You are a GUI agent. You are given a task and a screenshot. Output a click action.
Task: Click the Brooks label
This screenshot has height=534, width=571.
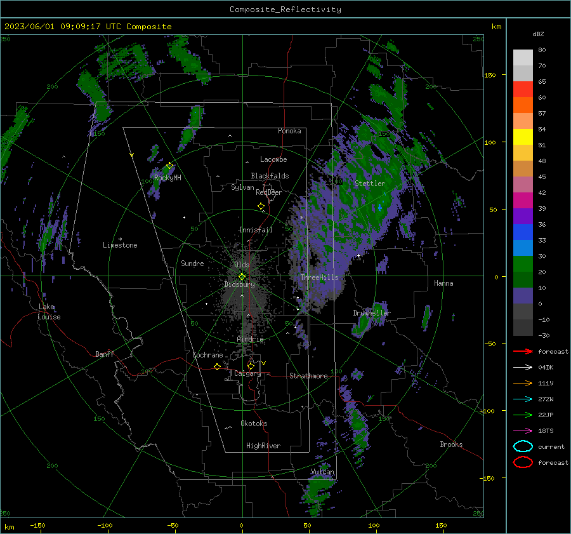coord(451,444)
